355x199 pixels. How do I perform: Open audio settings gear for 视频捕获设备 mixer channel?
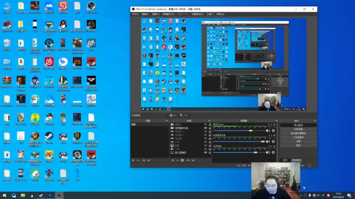tap(273, 142)
